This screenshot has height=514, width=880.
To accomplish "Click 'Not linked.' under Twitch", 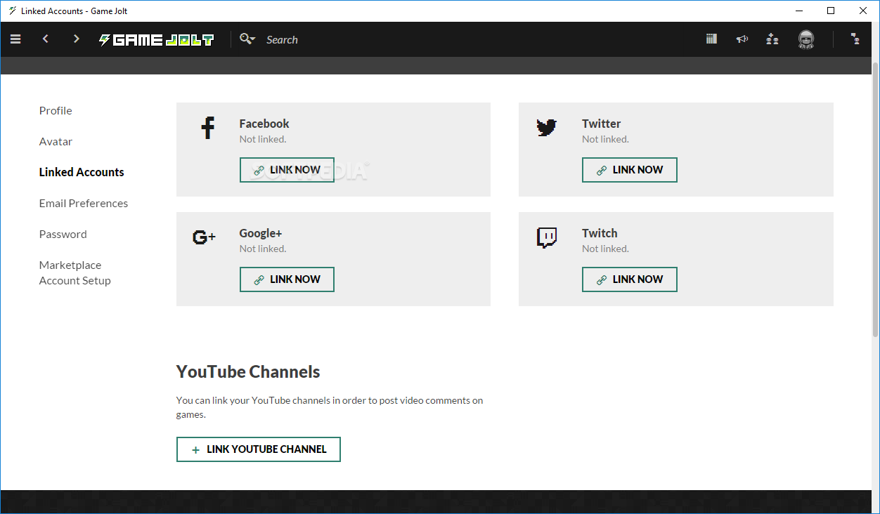I will click(606, 249).
